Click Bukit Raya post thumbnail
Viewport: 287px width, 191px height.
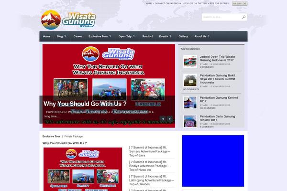point(190,80)
